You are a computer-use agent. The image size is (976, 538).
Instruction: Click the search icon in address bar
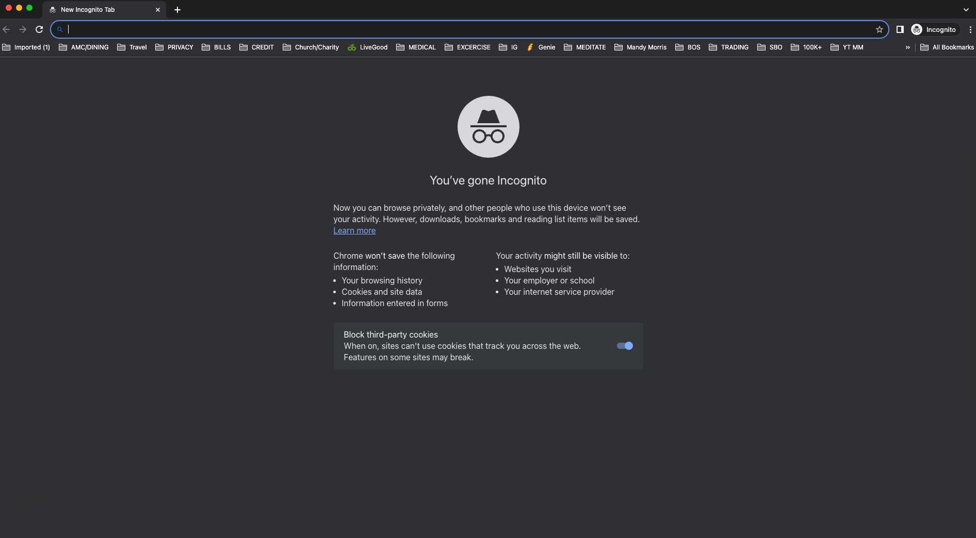pyautogui.click(x=59, y=29)
